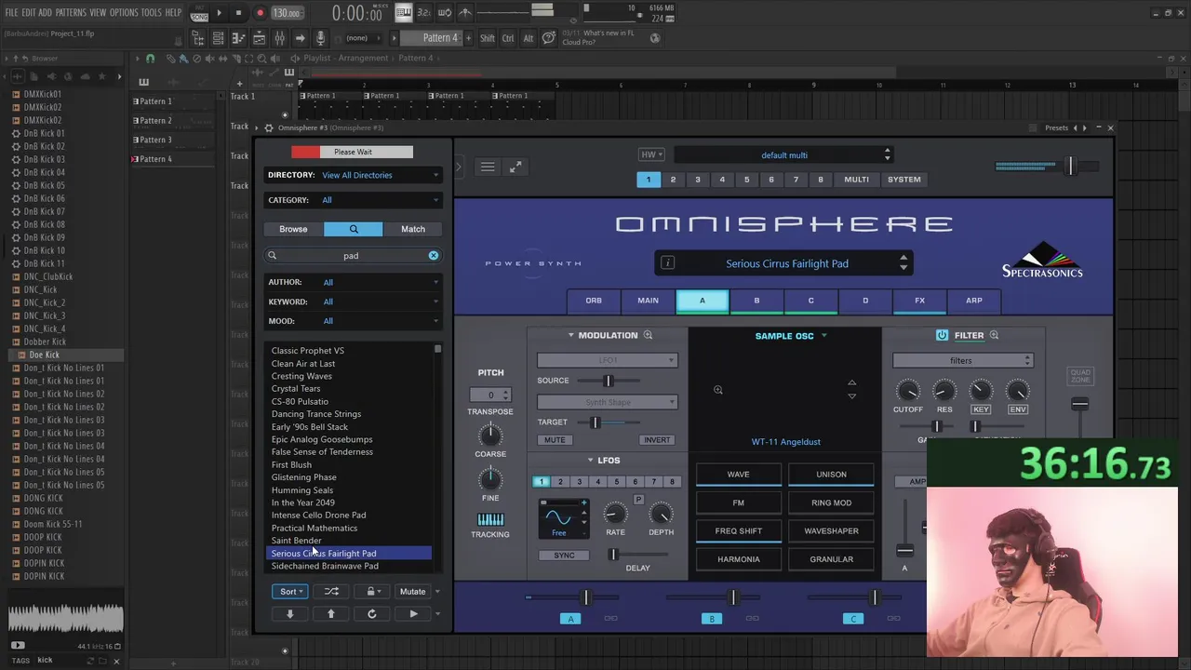The height and width of the screenshot is (670, 1191).
Task: Clear the pad search text
Action: point(433,255)
